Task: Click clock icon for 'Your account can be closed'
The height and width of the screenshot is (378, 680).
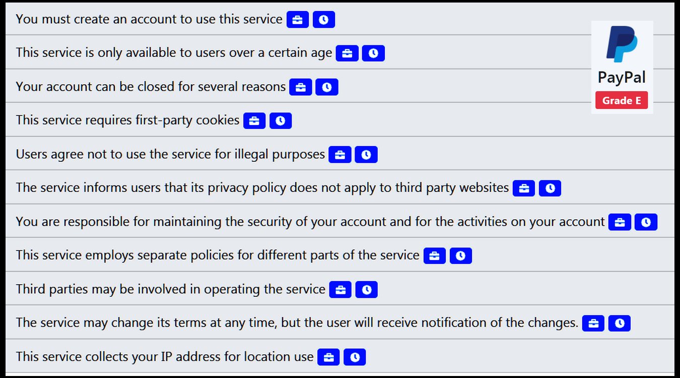Action: [x=327, y=87]
